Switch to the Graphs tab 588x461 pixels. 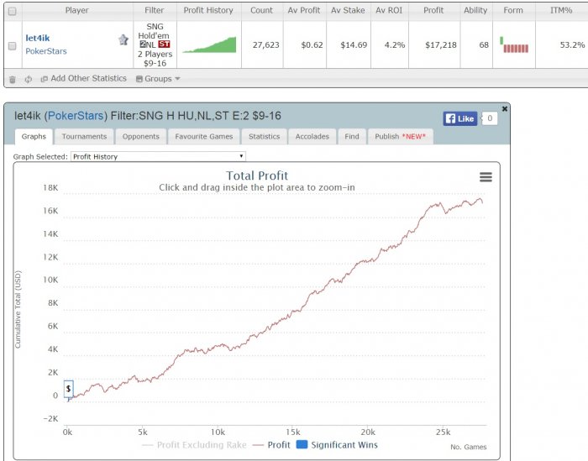[x=34, y=136]
